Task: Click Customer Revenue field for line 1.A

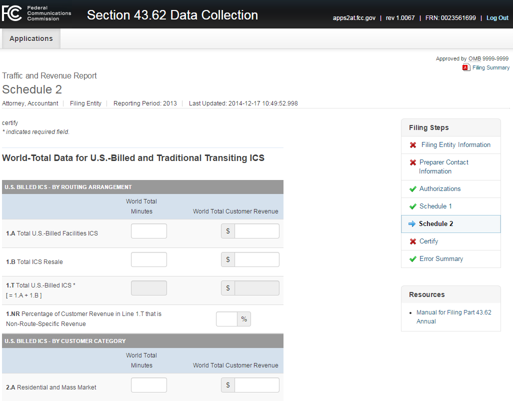Action: [x=256, y=231]
